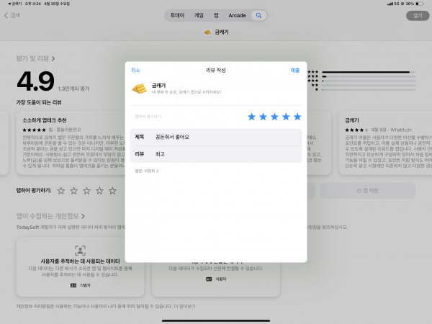Tap the five-star rating distribution bar
This screenshot has width=432, height=324.
[x=369, y=72]
